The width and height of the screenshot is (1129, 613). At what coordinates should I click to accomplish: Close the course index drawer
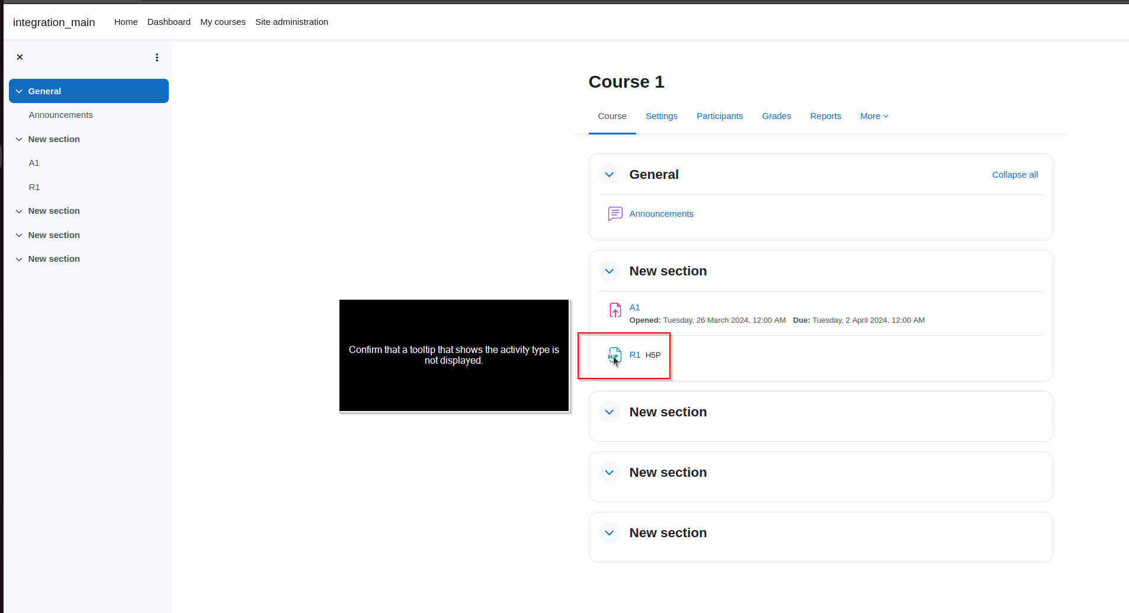pyautogui.click(x=20, y=57)
